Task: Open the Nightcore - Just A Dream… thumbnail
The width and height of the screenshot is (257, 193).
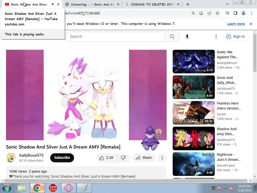Action: pyautogui.click(x=194, y=164)
